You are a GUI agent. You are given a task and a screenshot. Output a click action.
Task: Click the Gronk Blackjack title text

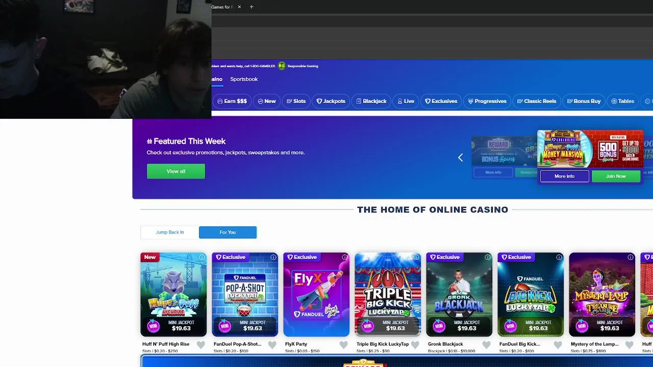click(x=445, y=344)
